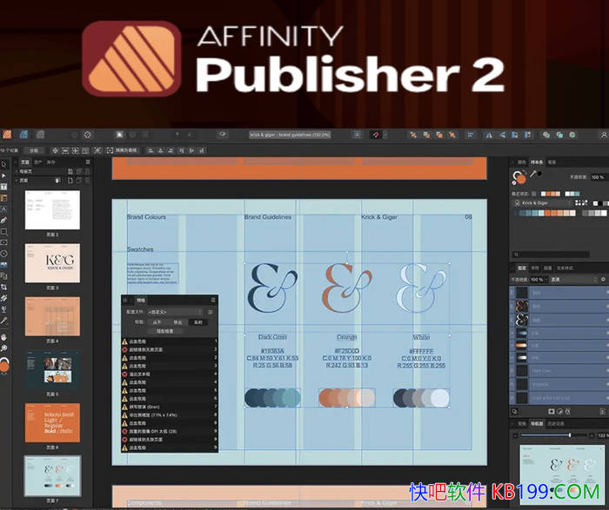
Task: Click the add page button
Action: [x=70, y=181]
